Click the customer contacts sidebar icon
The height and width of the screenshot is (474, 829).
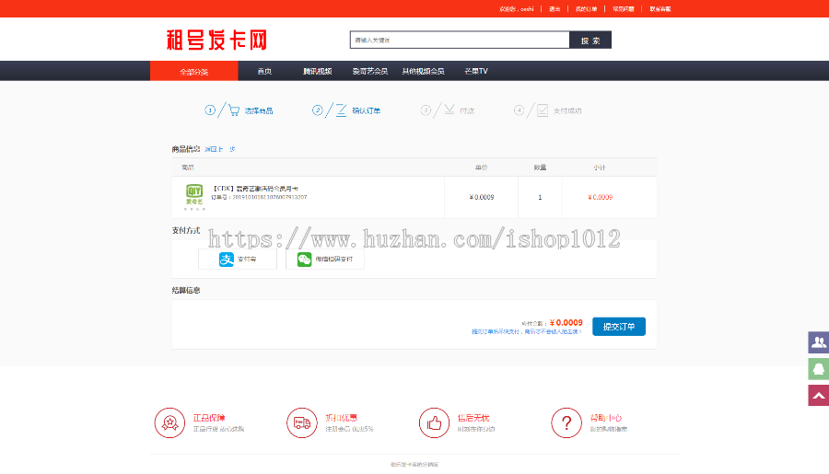coord(819,341)
